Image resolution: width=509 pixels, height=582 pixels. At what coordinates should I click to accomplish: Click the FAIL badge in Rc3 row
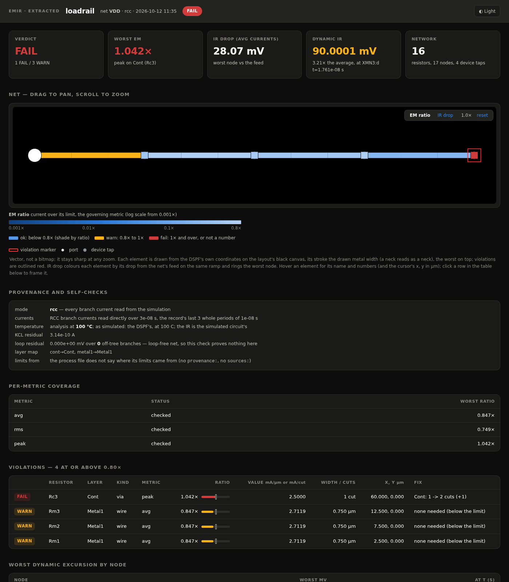click(22, 497)
